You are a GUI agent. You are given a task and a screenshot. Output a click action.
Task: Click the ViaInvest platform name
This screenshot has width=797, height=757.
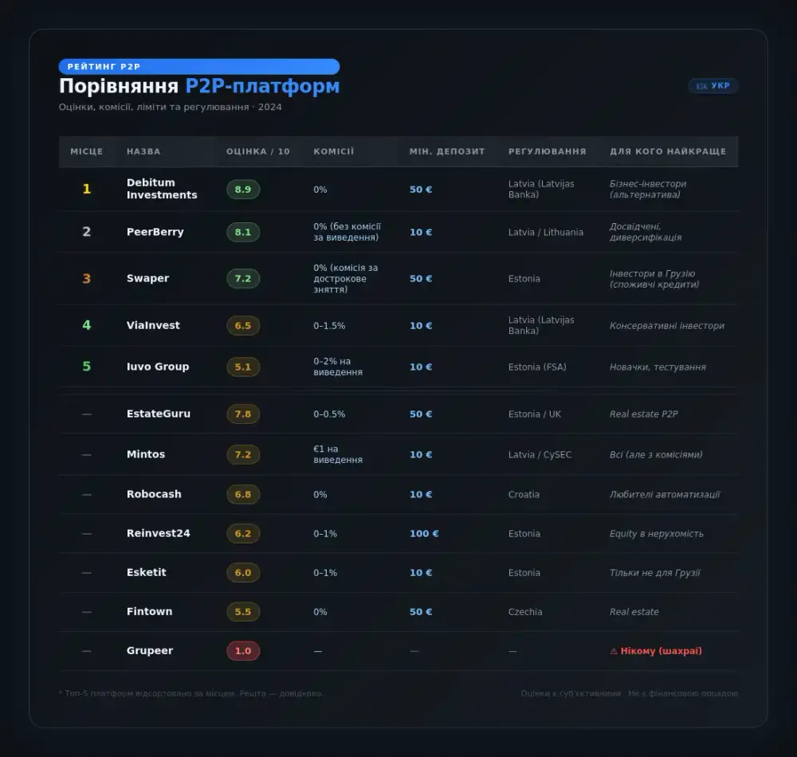pos(153,325)
